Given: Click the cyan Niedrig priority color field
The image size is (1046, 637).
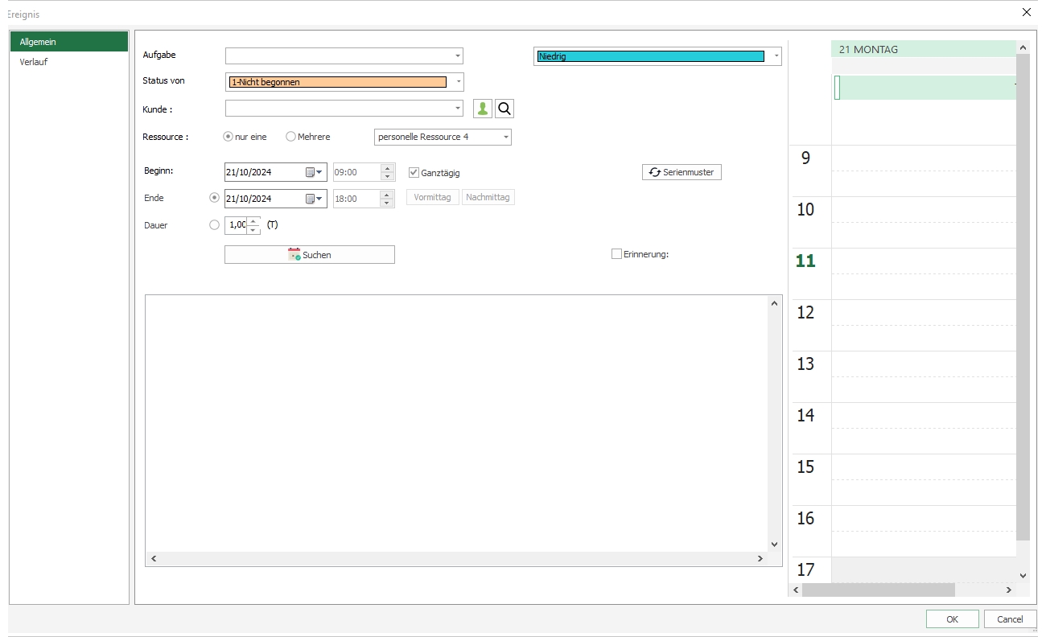Looking at the screenshot, I should (650, 56).
